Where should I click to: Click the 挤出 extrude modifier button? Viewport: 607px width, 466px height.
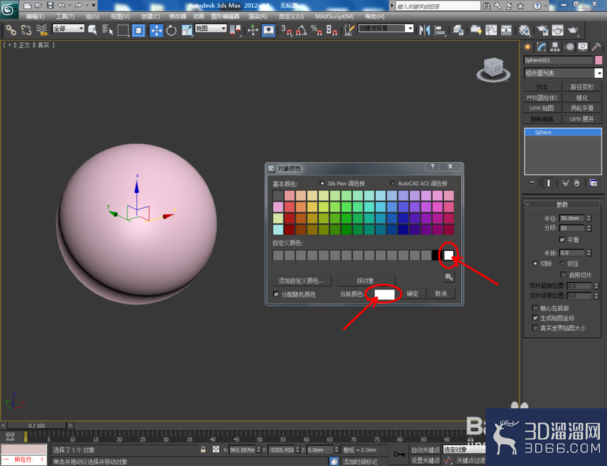[542, 87]
